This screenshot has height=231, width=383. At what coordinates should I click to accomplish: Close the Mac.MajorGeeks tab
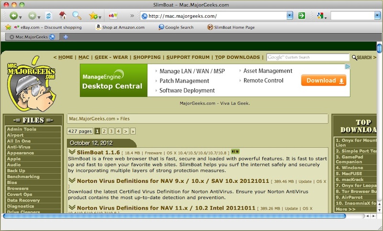pyautogui.click(x=12, y=37)
